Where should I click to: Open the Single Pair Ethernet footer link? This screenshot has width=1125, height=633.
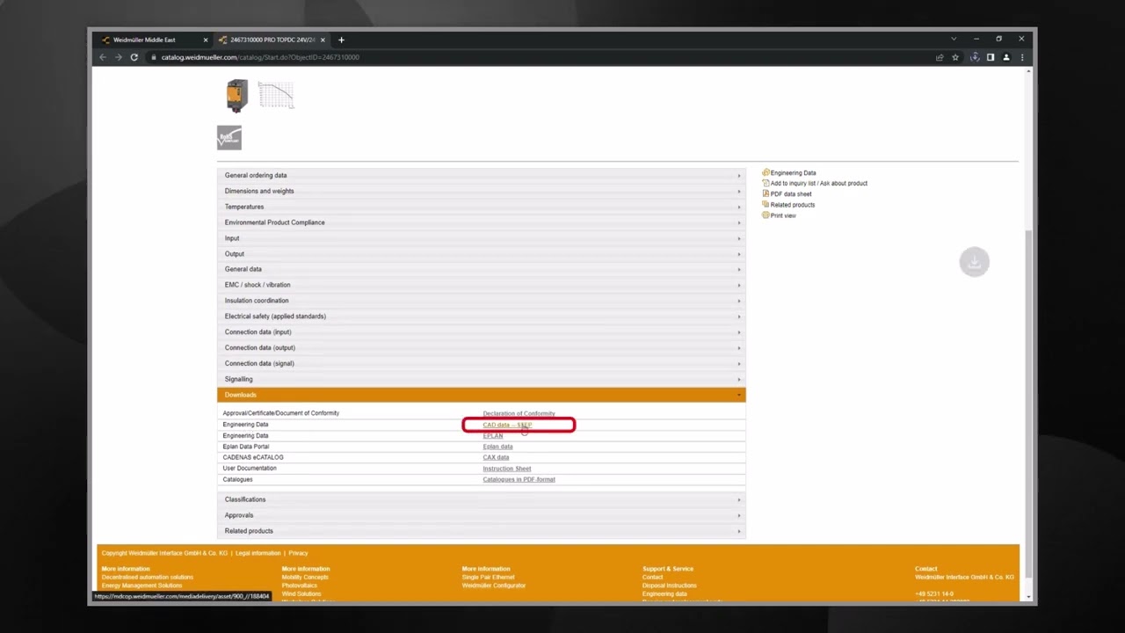489,577
